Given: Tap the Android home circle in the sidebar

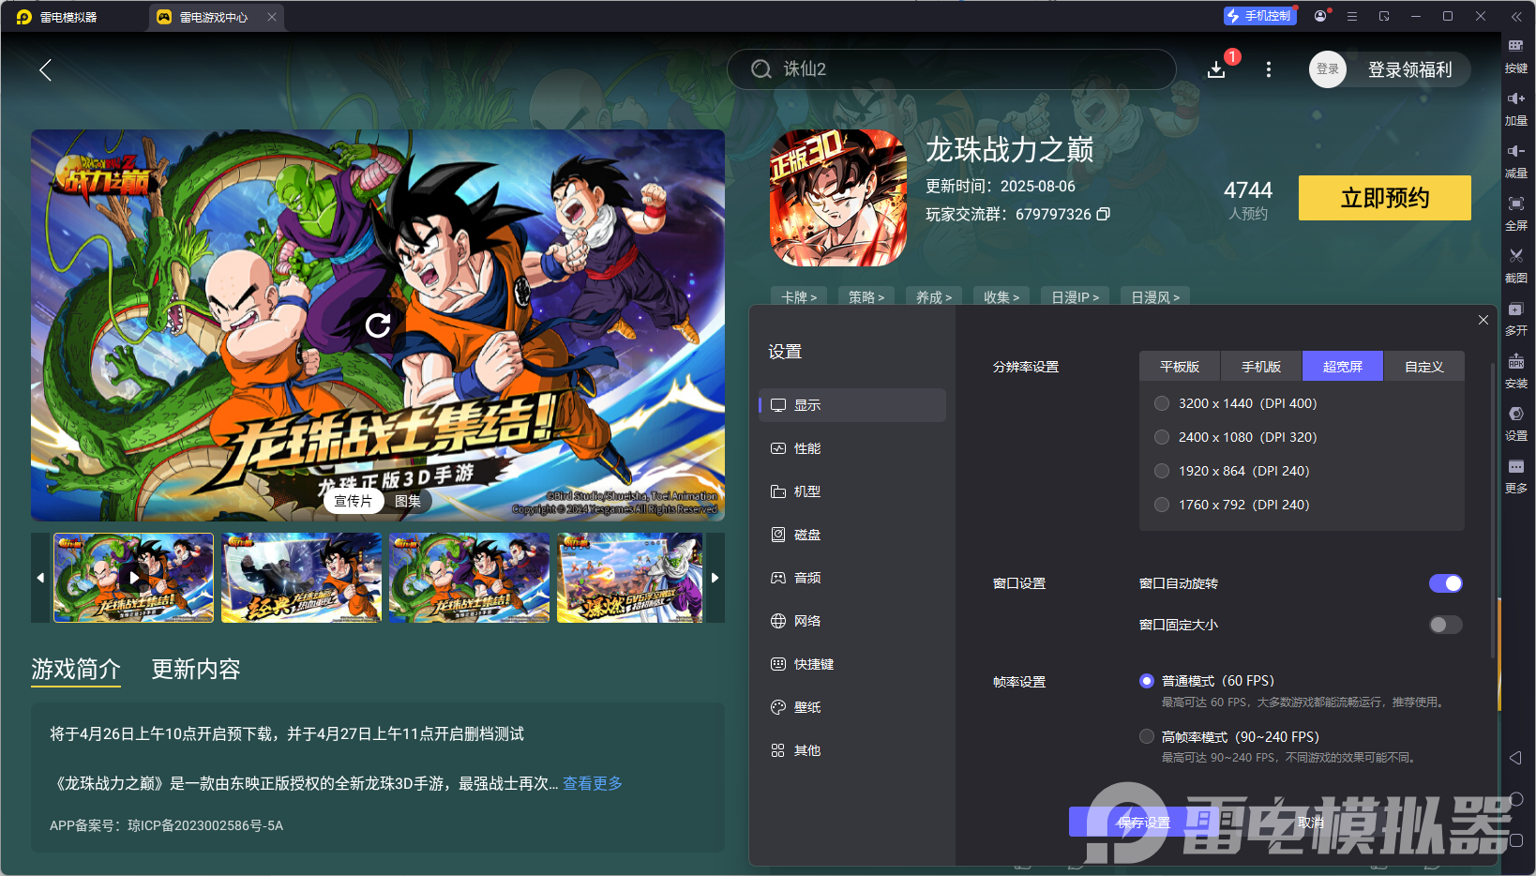Looking at the screenshot, I should pos(1515,799).
